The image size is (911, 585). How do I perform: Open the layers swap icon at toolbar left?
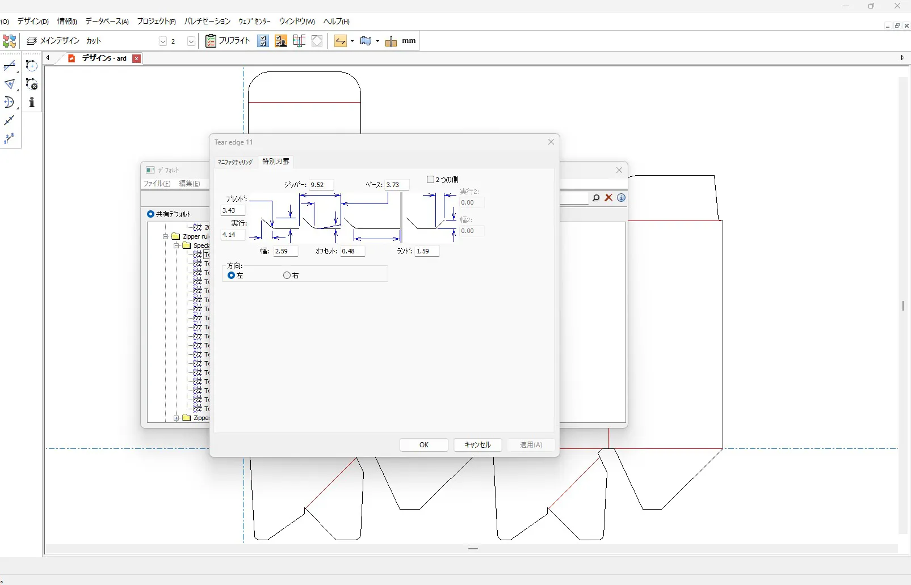9,40
